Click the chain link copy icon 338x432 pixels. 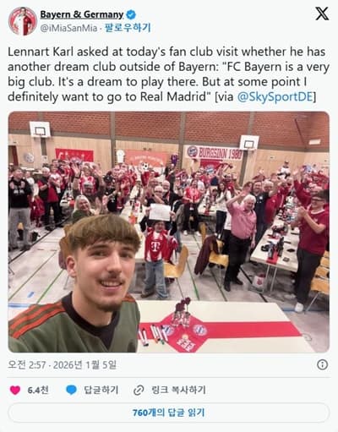(x=139, y=391)
